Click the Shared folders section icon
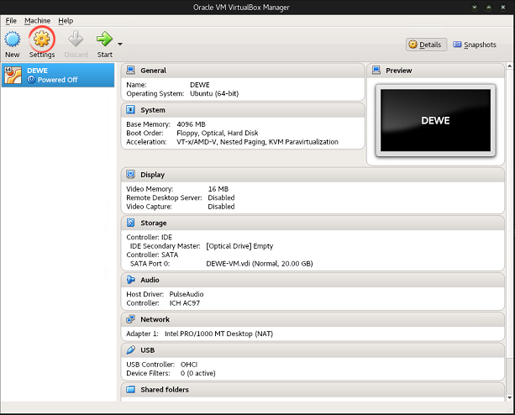Screen dimensions: 515x415 click(x=130, y=390)
